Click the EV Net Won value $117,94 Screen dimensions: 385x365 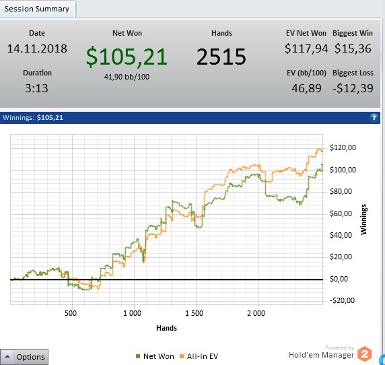tap(306, 48)
